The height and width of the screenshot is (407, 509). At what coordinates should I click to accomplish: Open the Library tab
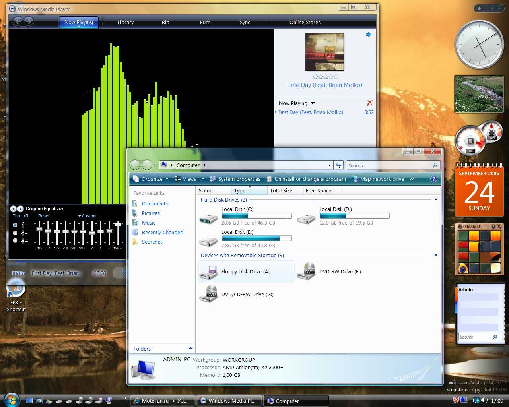126,23
